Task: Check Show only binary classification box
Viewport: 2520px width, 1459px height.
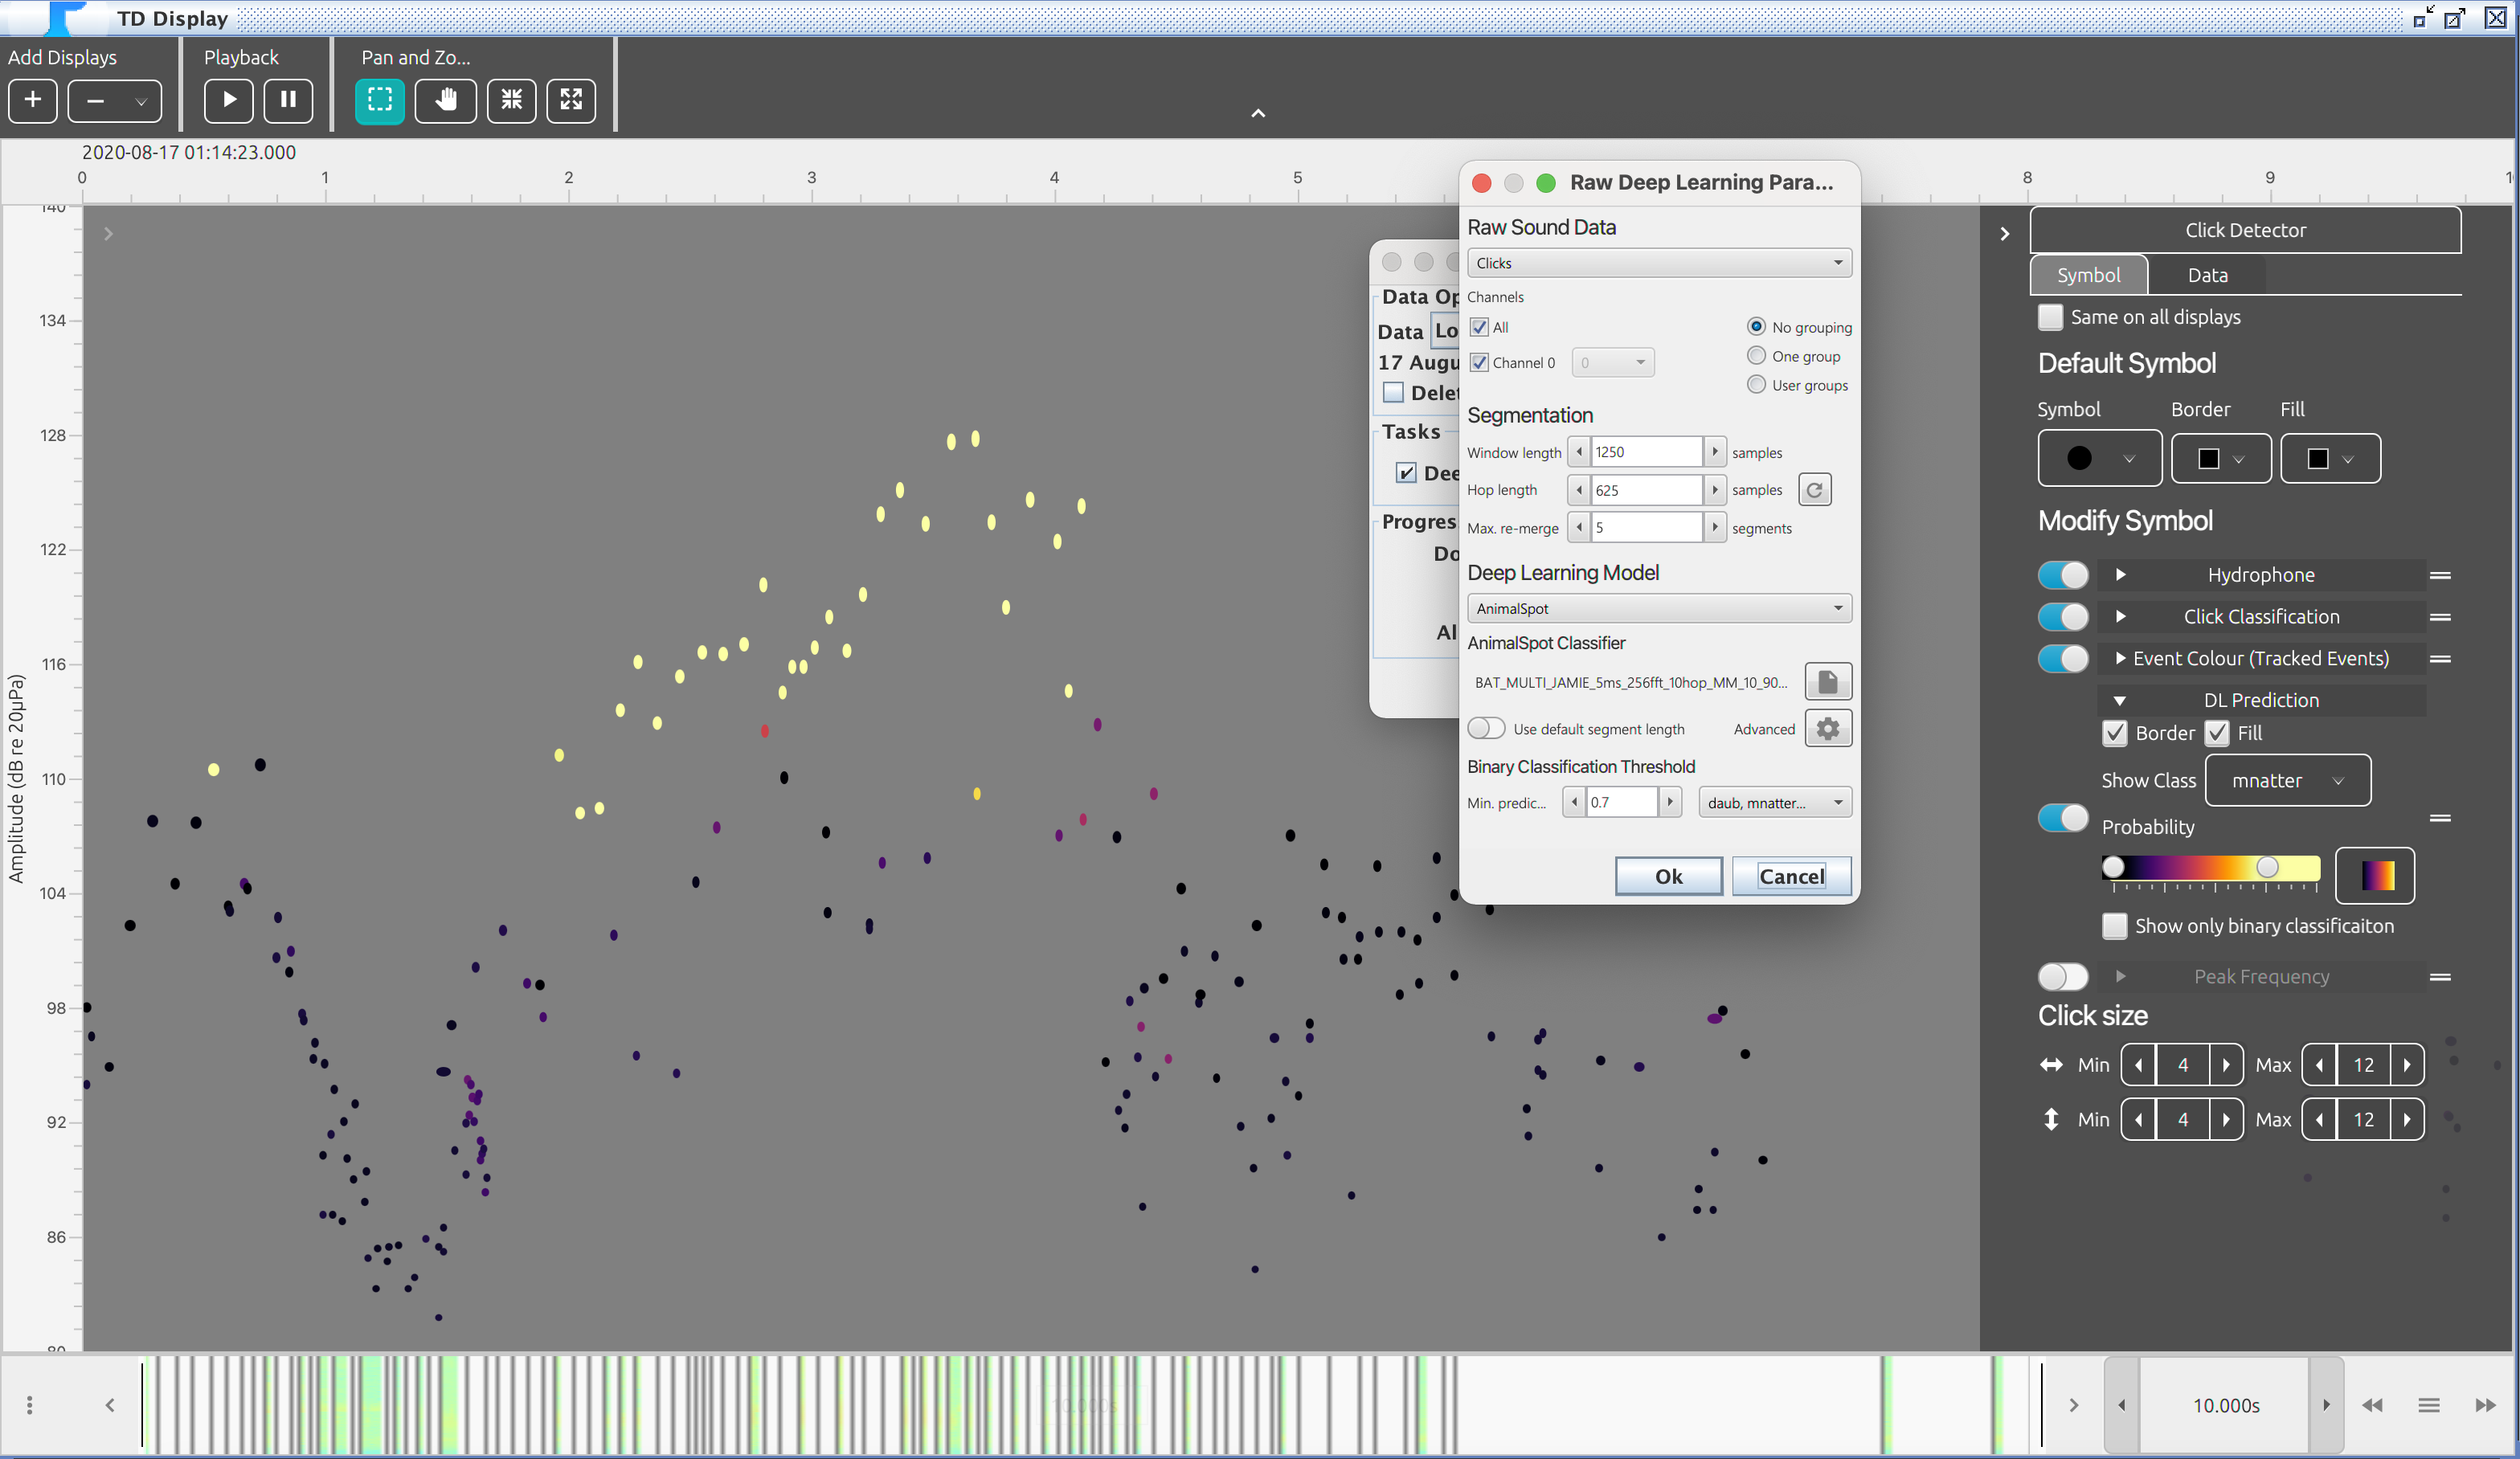Action: click(2114, 926)
